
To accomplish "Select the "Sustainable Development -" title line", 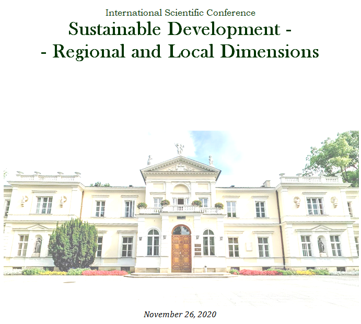I will (180, 29).
